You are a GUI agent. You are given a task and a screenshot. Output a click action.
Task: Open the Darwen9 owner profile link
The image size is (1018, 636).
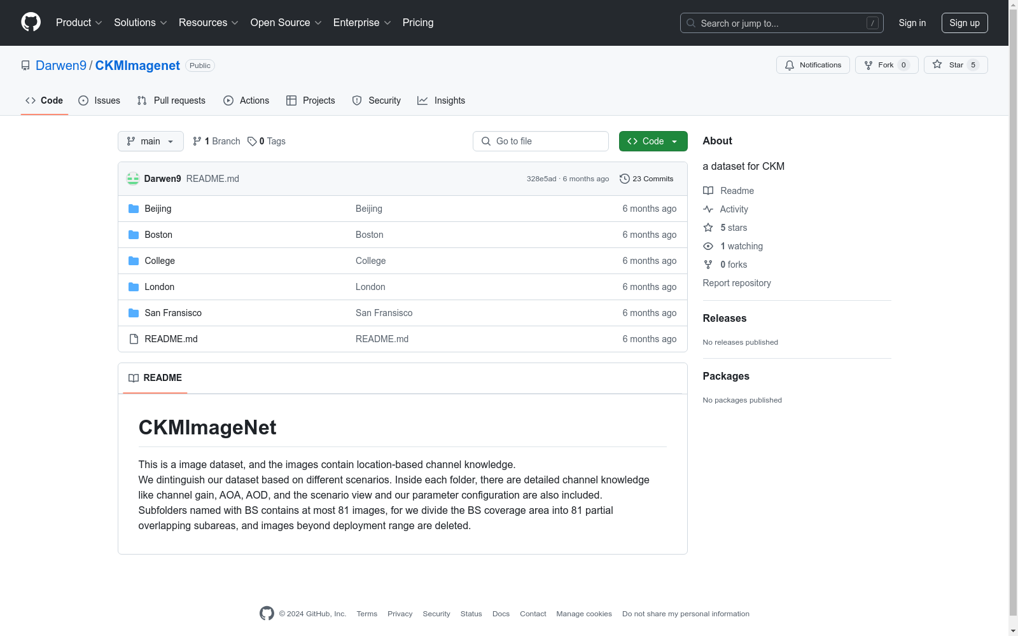[x=61, y=66]
